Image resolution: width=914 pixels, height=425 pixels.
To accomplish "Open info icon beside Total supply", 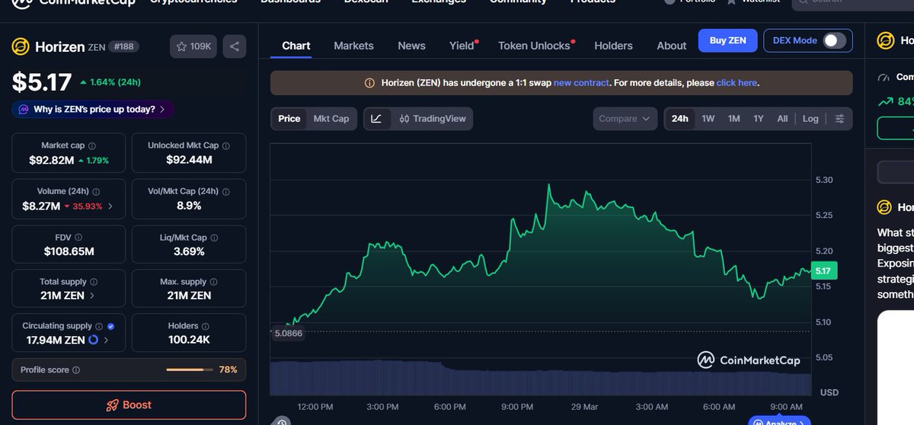I will point(94,282).
